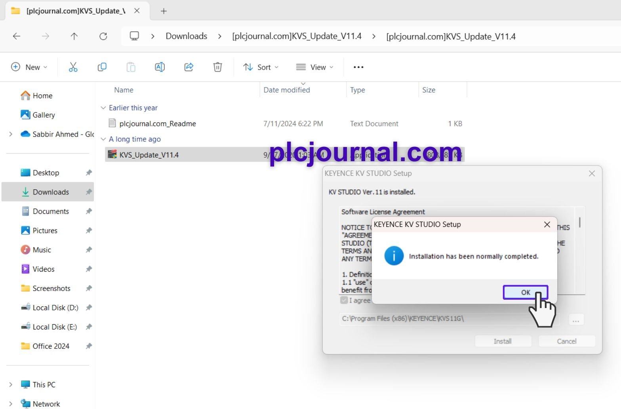This screenshot has height=409, width=621.
Task: Collapse the Earlier this year group
Action: point(103,108)
